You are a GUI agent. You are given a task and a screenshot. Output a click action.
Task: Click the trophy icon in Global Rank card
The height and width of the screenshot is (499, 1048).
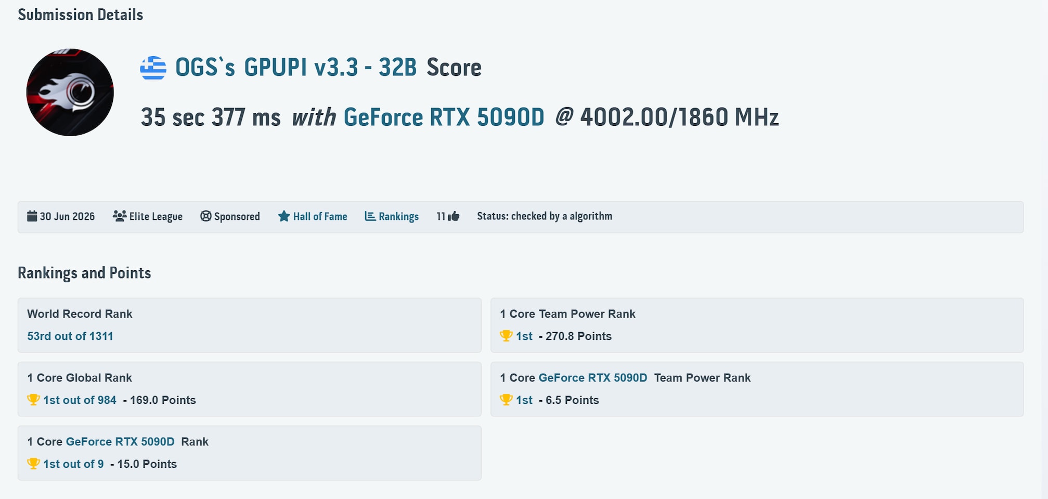33,400
